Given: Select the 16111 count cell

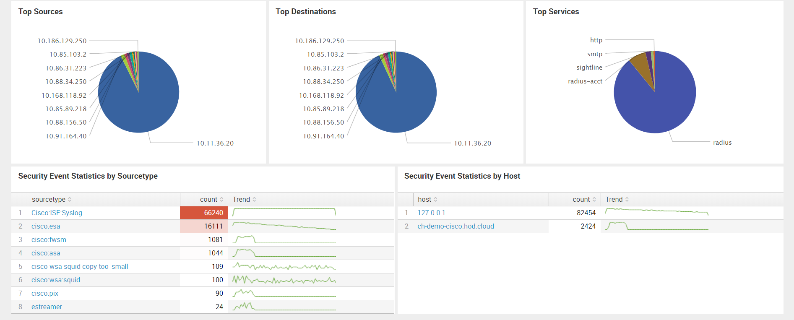Looking at the screenshot, I should click(x=204, y=226).
